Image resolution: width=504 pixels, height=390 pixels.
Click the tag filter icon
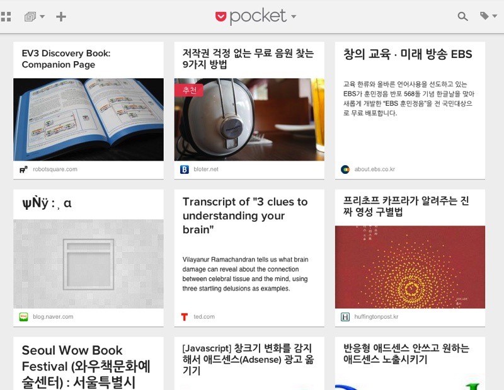coord(484,16)
